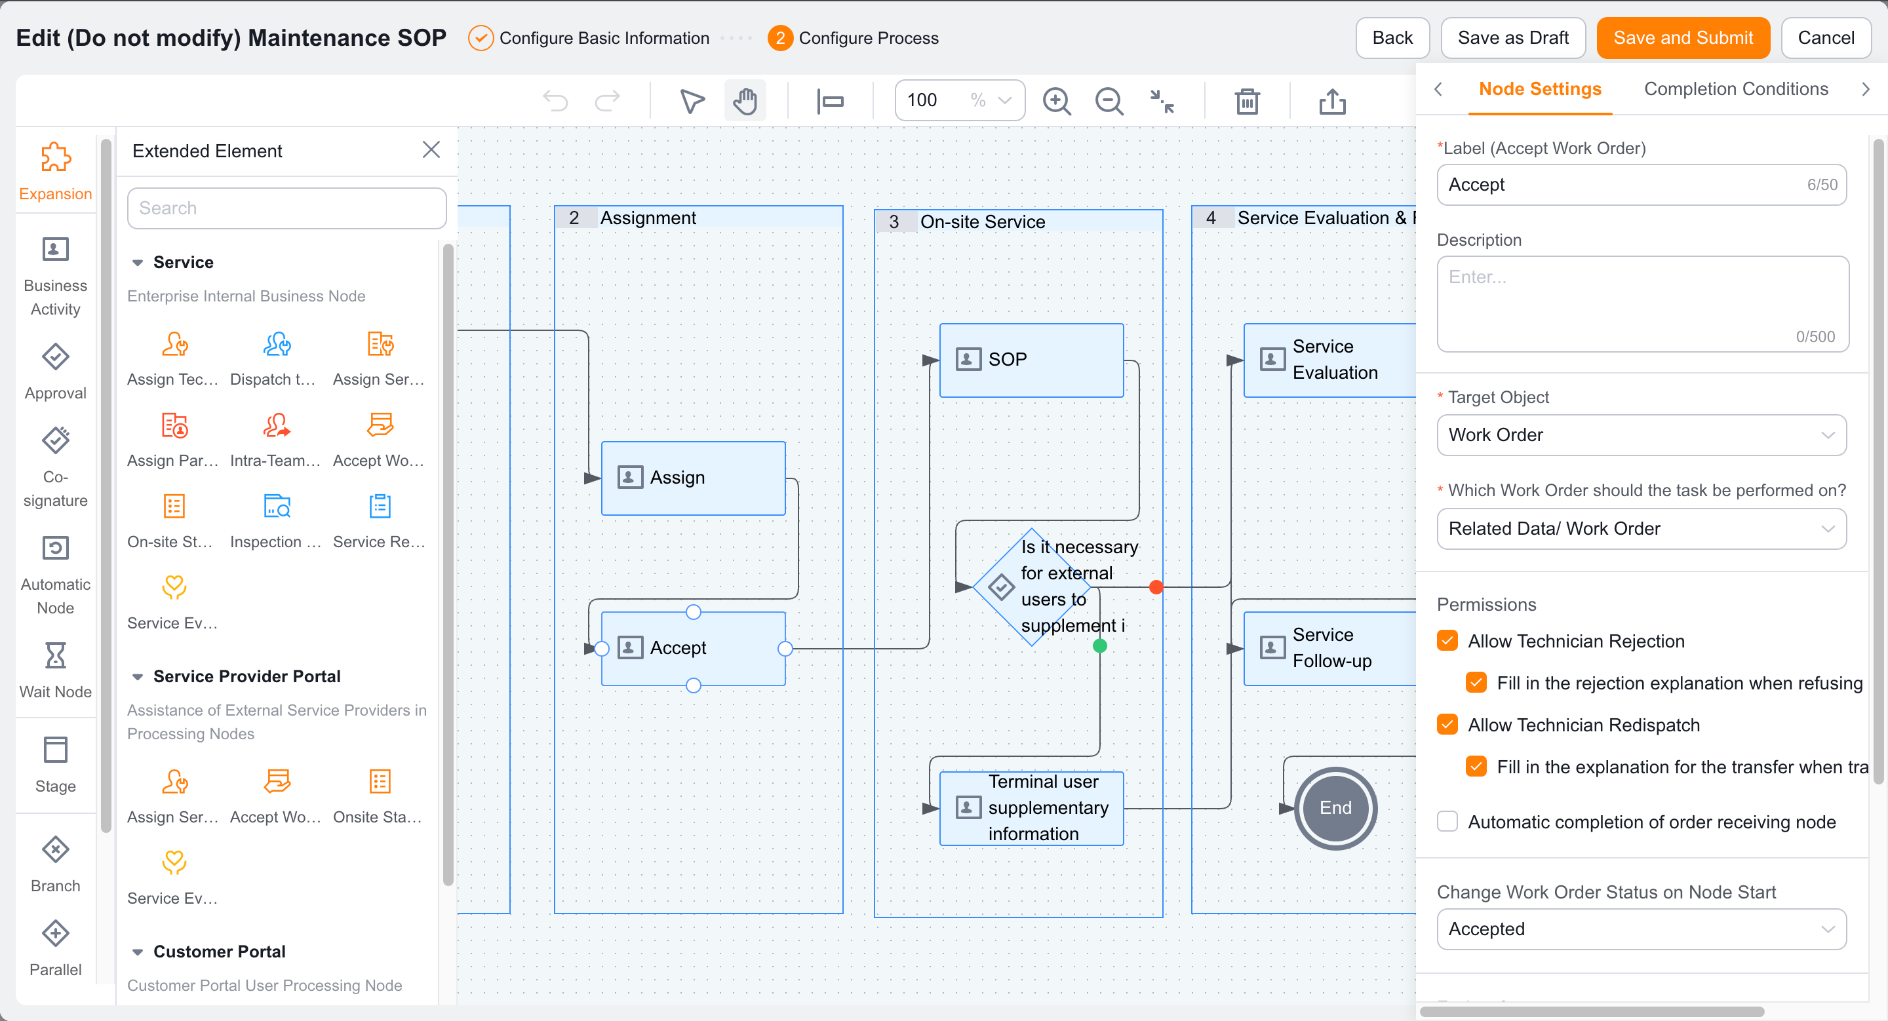Click Save and Submit
This screenshot has height=1021, width=1888.
(x=1683, y=38)
